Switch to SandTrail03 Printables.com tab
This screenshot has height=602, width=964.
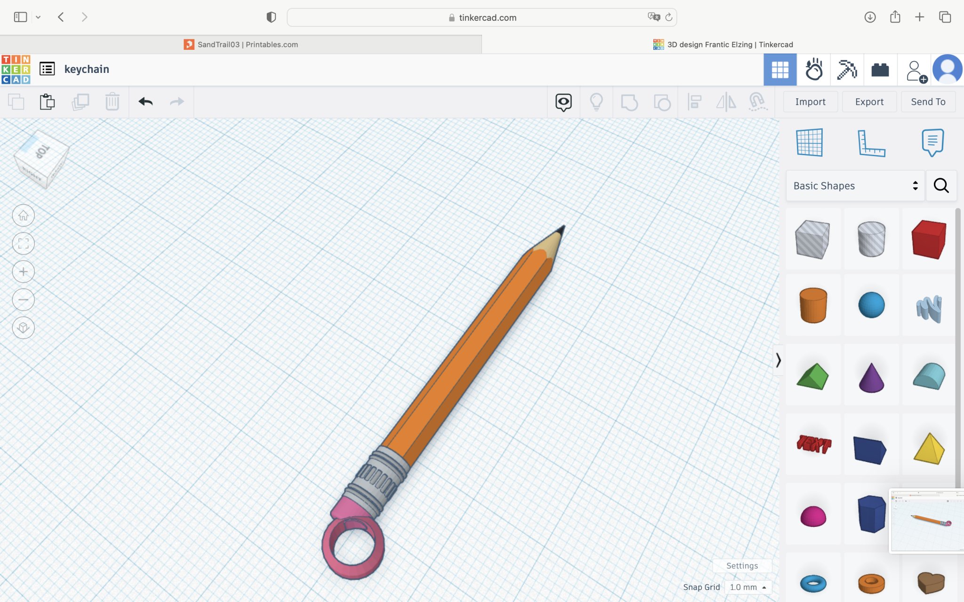[241, 44]
